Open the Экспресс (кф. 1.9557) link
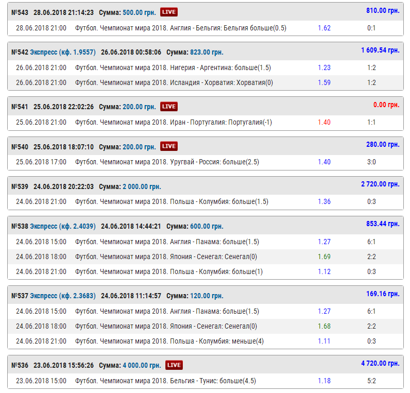 (63, 52)
